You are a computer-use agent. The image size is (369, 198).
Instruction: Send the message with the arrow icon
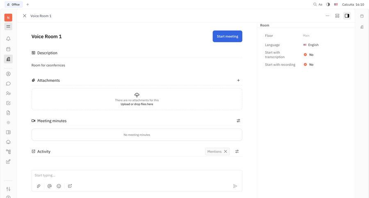pos(235,186)
